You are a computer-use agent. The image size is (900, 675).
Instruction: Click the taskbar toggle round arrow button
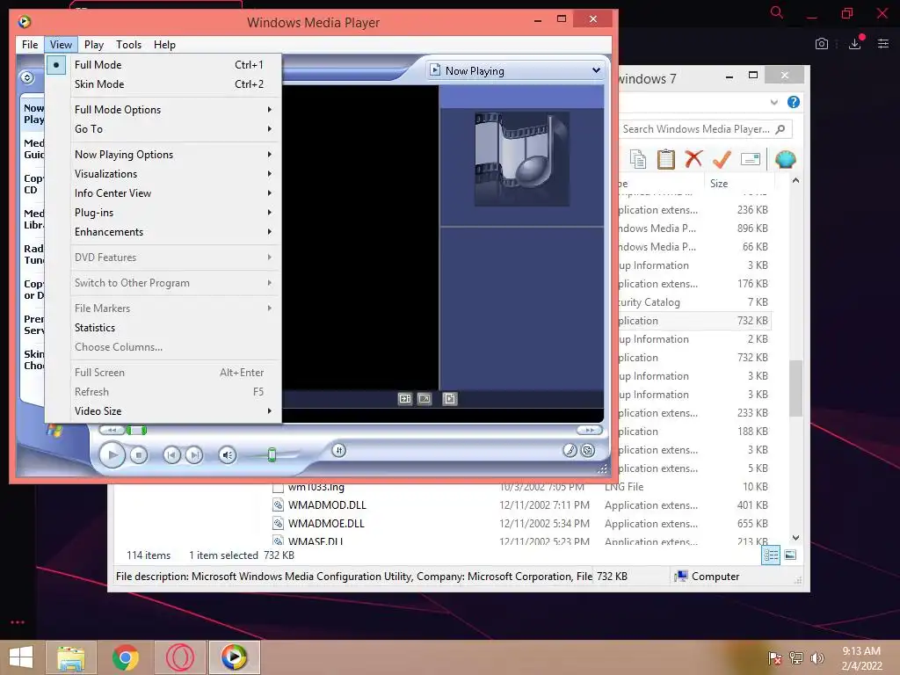(x=27, y=77)
